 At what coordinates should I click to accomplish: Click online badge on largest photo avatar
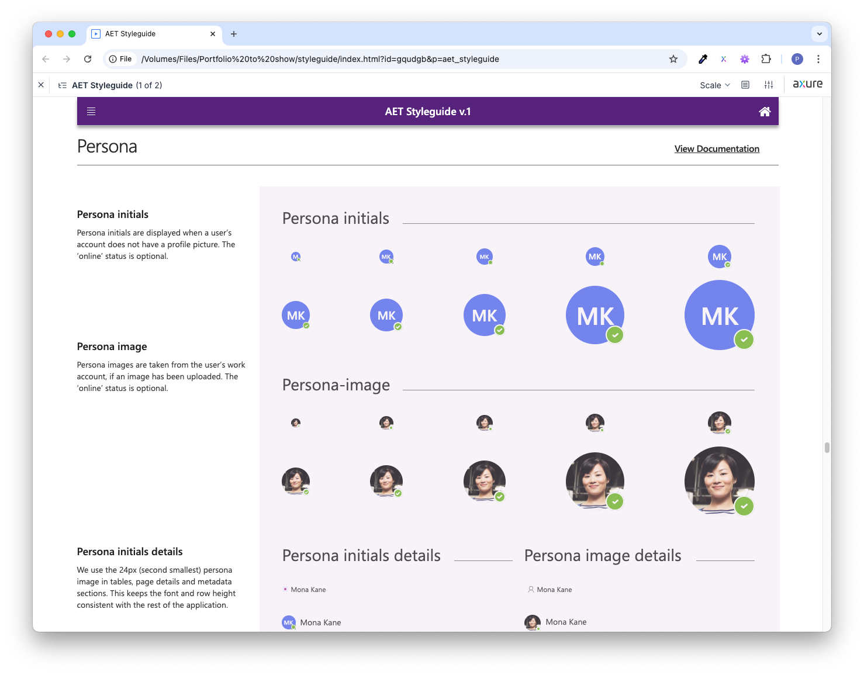point(744,506)
